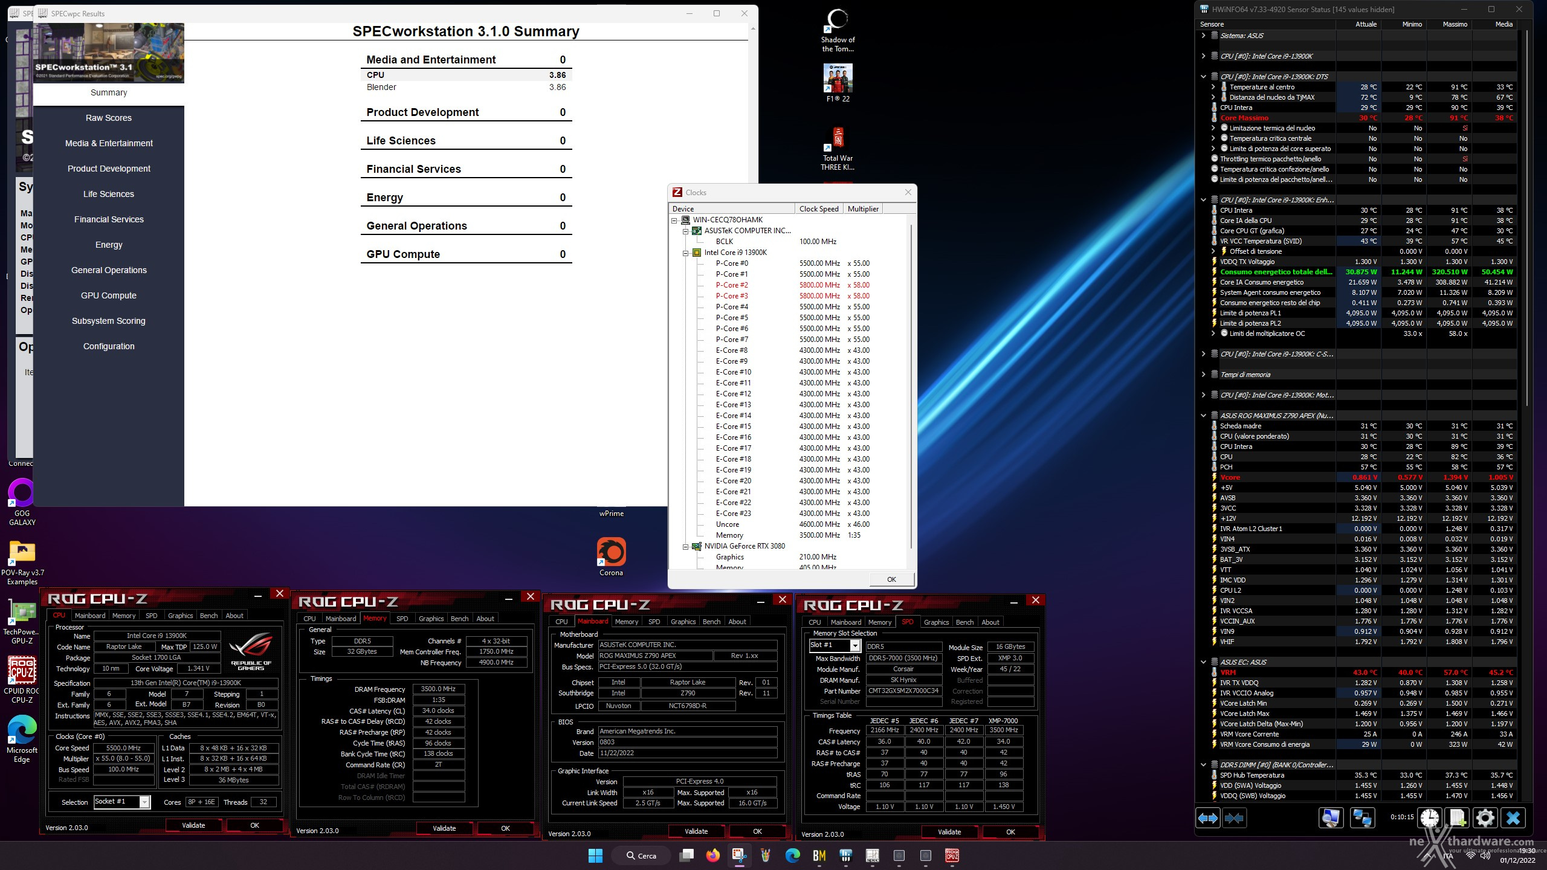Collapse Intel Core i9 13900K tree node
The width and height of the screenshot is (1547, 870).
(x=686, y=253)
